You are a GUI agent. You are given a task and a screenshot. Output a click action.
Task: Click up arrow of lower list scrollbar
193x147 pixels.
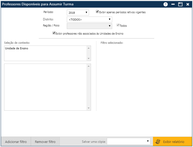[89, 66]
